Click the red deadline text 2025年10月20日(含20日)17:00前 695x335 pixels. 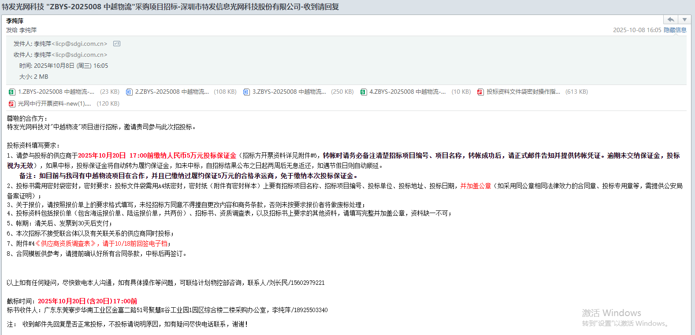[87, 301]
